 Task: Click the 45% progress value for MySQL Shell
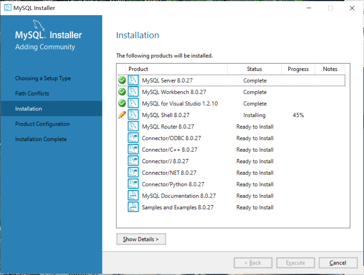tap(298, 115)
